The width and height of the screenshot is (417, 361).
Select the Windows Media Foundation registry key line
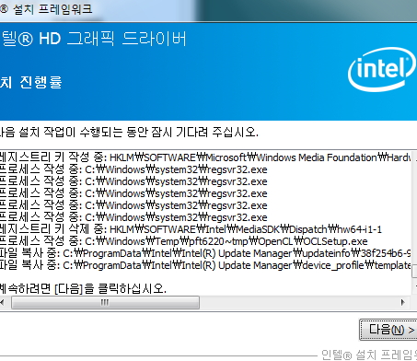(205, 157)
